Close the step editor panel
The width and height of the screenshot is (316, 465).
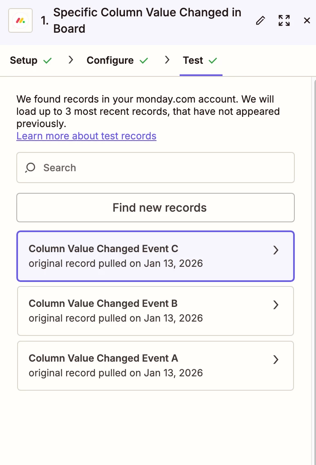click(x=307, y=20)
